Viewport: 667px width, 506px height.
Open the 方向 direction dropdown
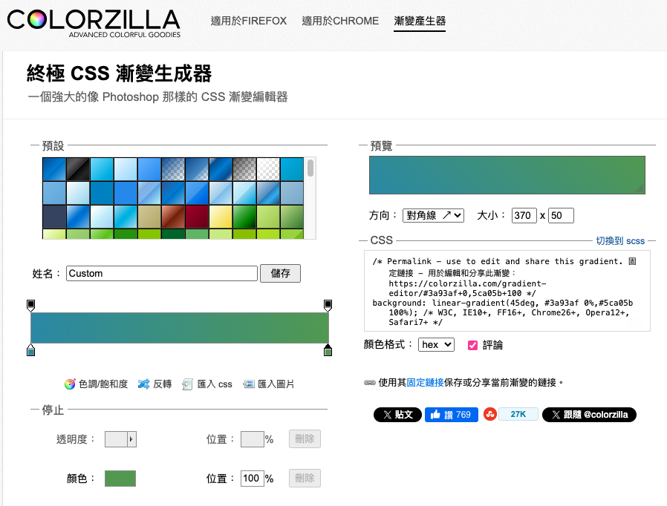coord(434,215)
